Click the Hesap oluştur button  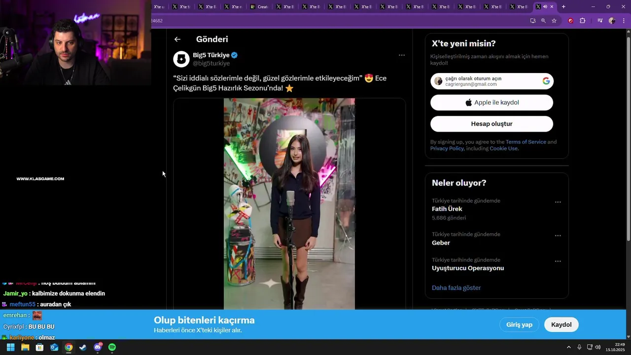(x=491, y=124)
